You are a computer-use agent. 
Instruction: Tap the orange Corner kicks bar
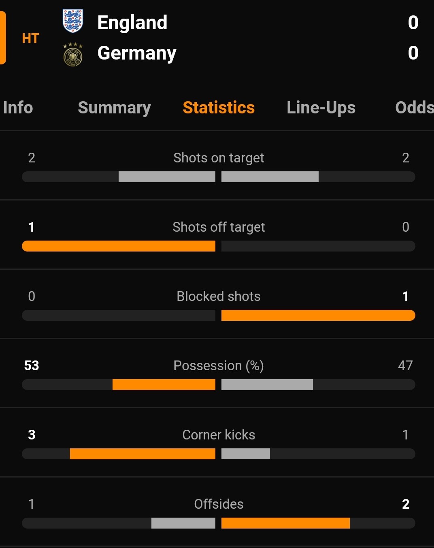(143, 454)
